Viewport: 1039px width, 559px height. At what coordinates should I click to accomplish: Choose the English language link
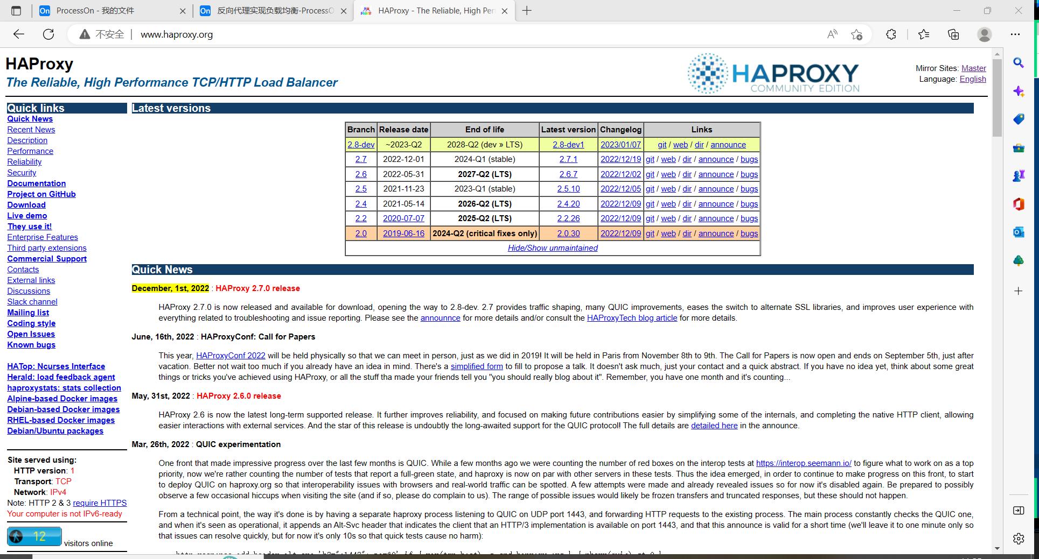pos(973,79)
